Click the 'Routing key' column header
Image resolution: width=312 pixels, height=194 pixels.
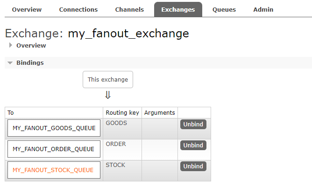click(122, 112)
